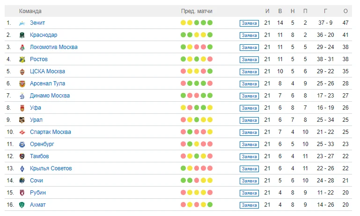Viewport: 360px width, 216px height.
Task: Open Динамо Москва team link
Action: point(50,96)
